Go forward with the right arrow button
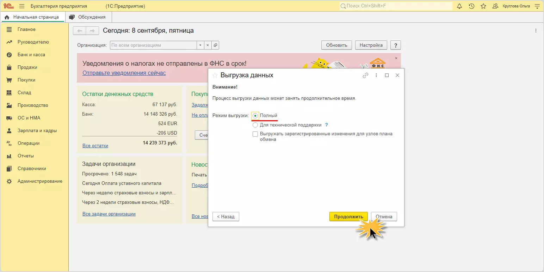544x272 pixels. (92, 31)
